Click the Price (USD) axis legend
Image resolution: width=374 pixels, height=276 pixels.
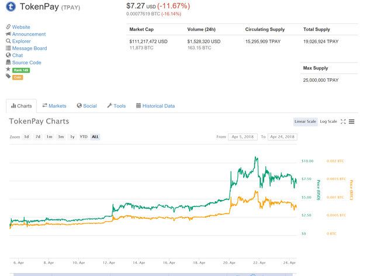coord(318,190)
